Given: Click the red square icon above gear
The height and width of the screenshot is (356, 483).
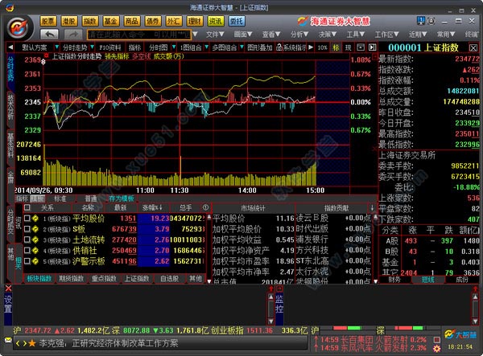Looking at the screenshot, I should pos(436,339).
